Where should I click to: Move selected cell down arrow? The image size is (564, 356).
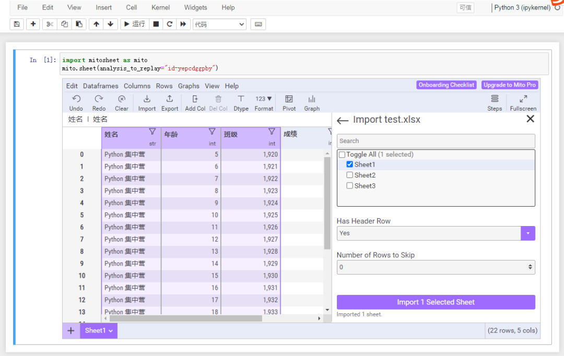pos(110,24)
